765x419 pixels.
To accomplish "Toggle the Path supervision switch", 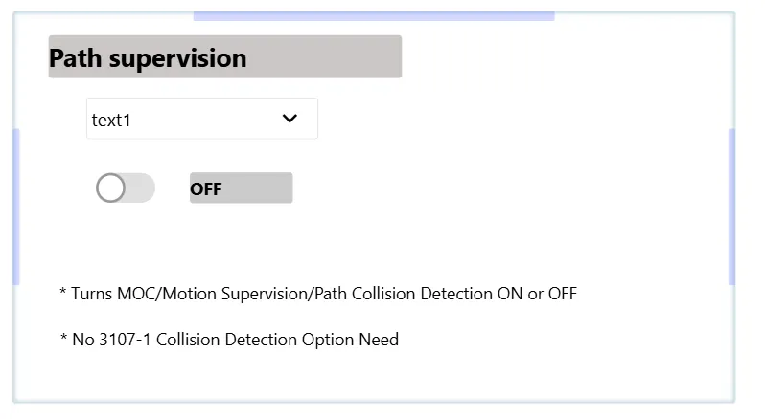I will click(125, 188).
